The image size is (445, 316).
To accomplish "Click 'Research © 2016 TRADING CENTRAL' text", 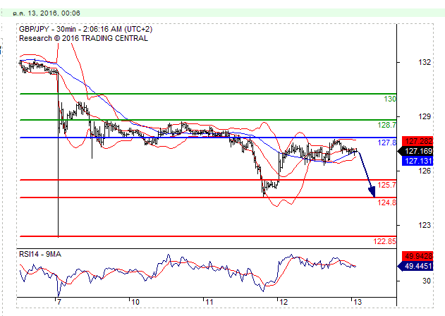I will 83,38.
